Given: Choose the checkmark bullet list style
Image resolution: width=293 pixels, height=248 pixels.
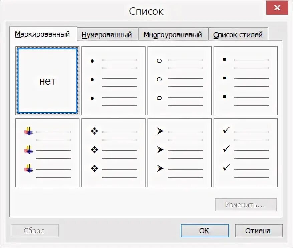Looking at the screenshot, I should [x=246, y=153].
